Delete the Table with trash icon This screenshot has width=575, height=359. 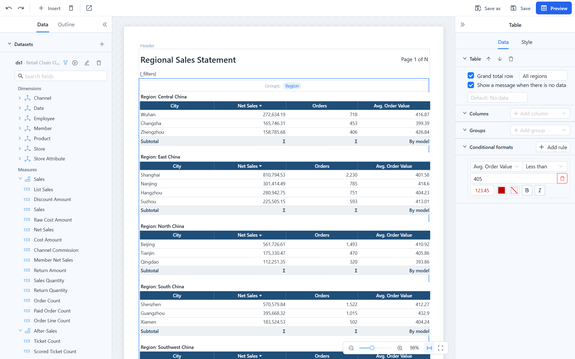click(x=511, y=59)
